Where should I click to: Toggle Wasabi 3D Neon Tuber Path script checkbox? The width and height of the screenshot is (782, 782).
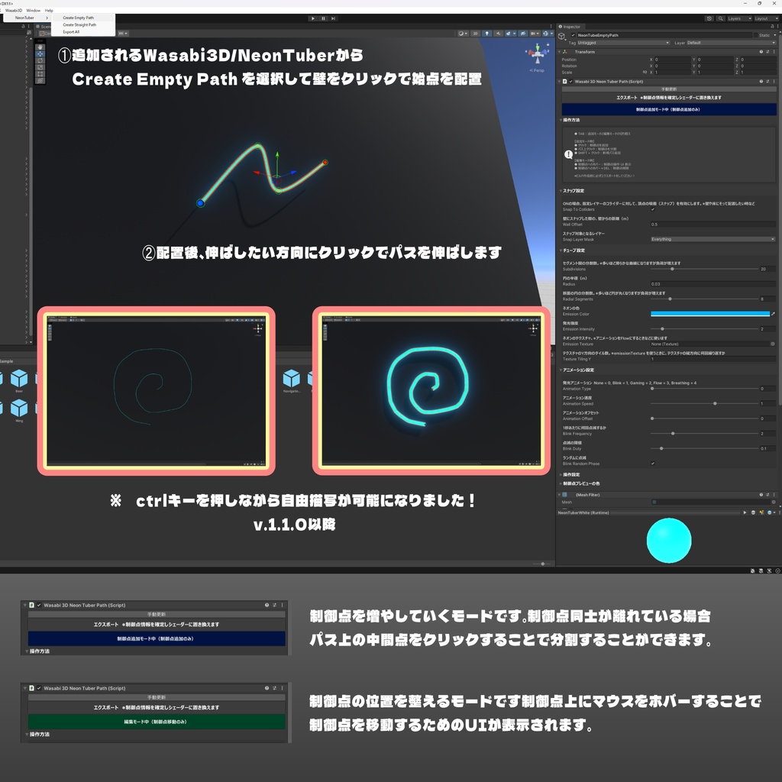click(x=571, y=81)
